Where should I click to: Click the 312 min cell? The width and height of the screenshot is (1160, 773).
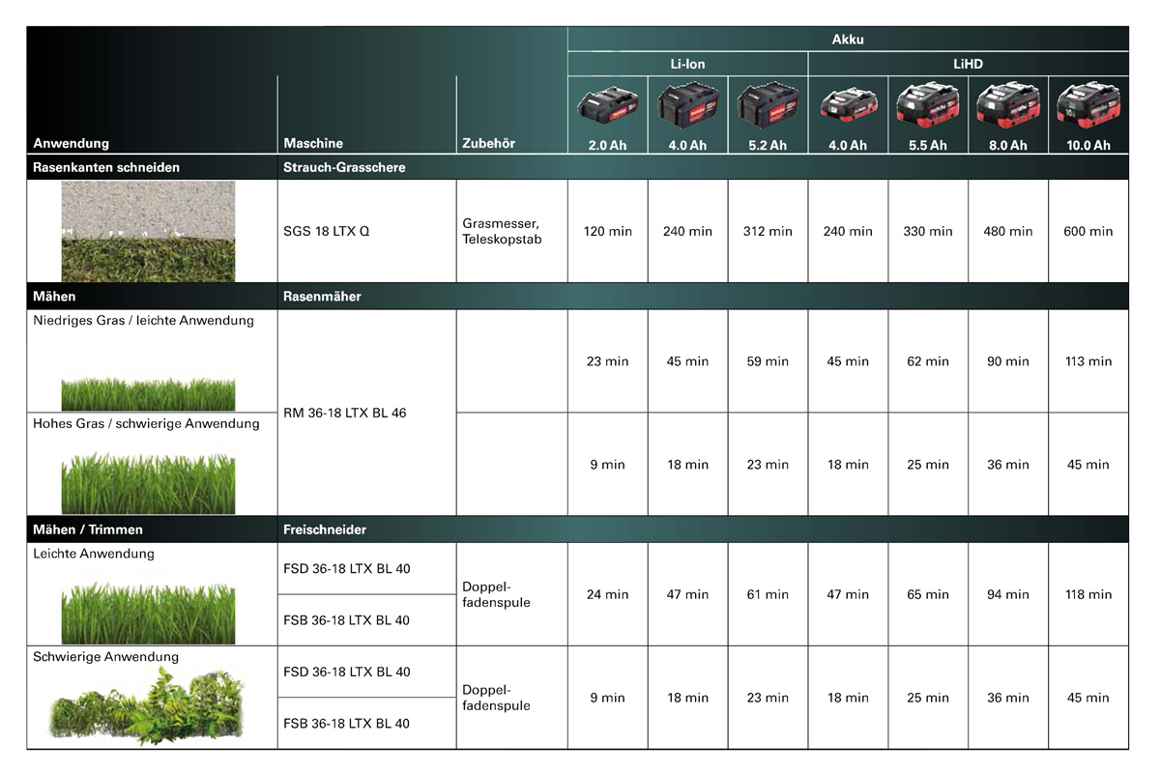768,232
